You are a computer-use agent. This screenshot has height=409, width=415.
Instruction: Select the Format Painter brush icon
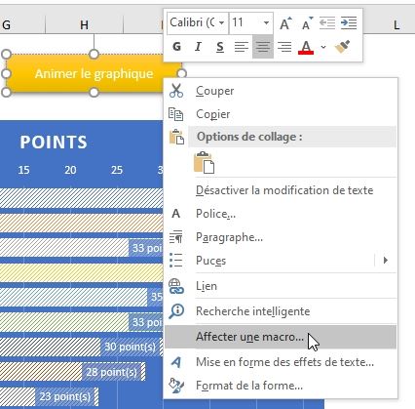[x=343, y=47]
